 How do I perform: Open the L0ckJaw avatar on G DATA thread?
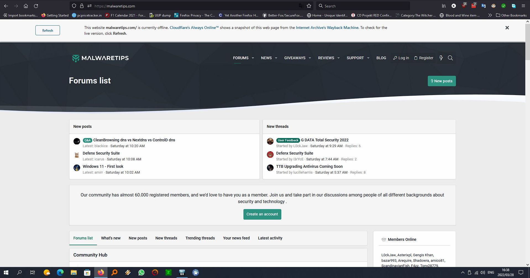pos(270,141)
